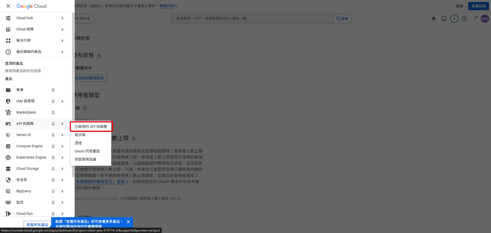491x233 pixels.
Task: Expand the Cloud Hub submenu arrow
Action: coord(62,18)
